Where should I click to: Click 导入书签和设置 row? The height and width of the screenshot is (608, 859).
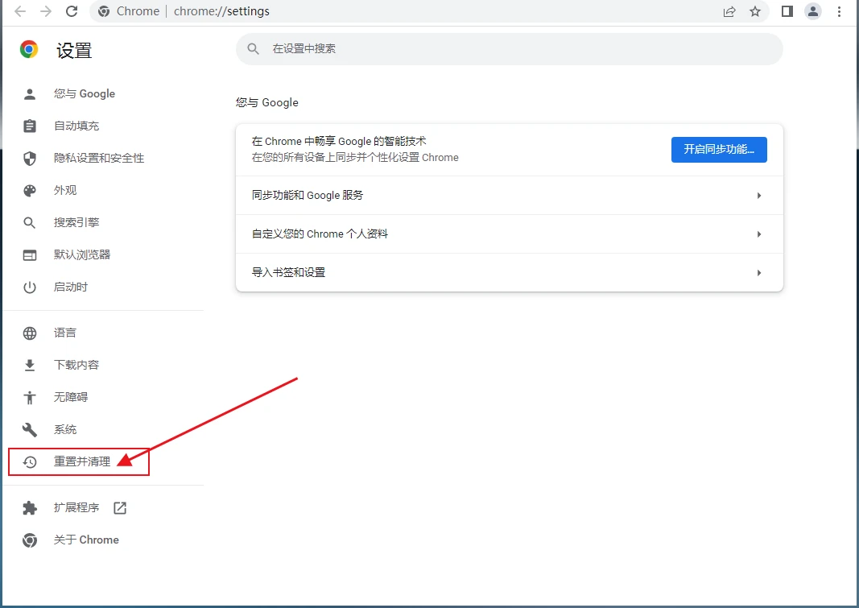tap(509, 273)
